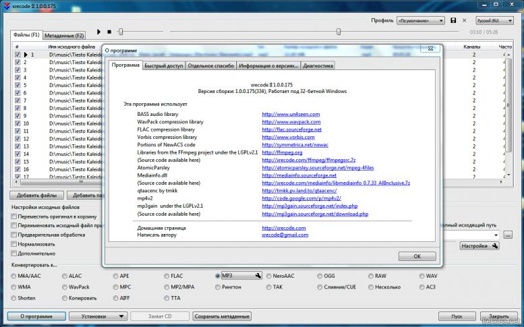
Task: Save profile with the floppy disk icon
Action: (x=453, y=20)
